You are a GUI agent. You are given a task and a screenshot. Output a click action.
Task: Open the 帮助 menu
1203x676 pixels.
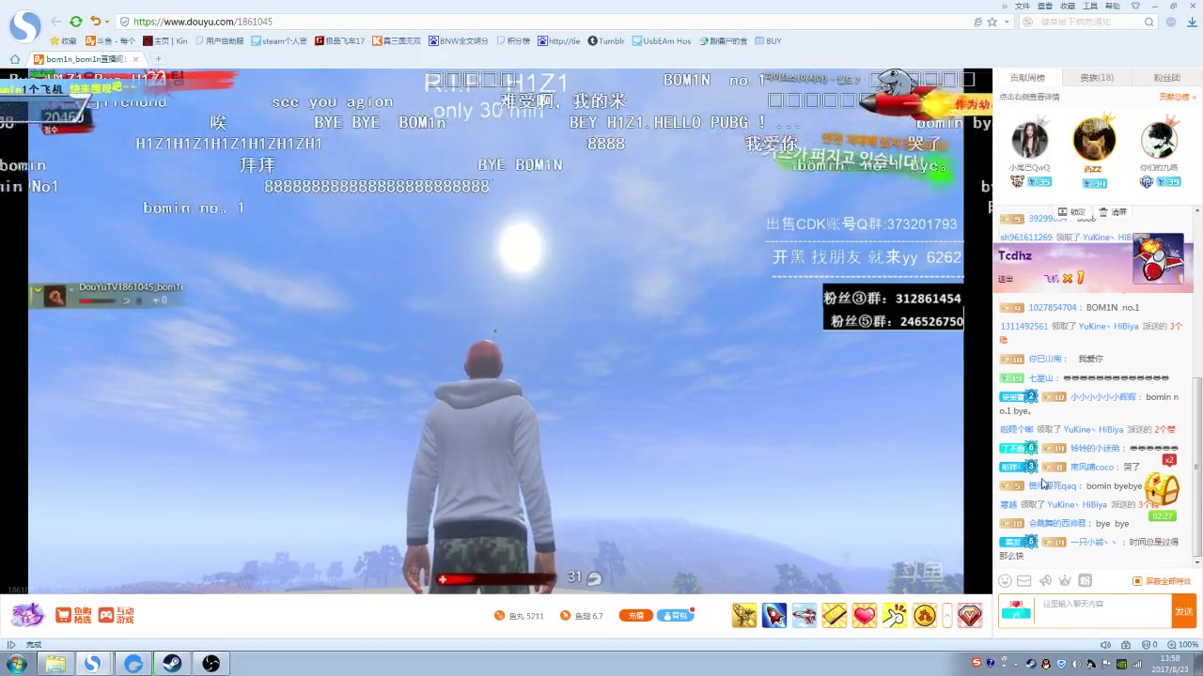tap(1113, 6)
